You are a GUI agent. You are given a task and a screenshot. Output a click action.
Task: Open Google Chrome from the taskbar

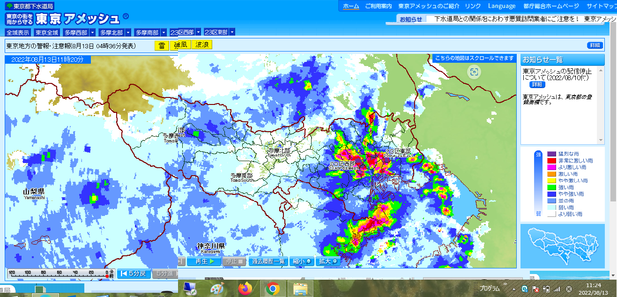click(x=272, y=289)
